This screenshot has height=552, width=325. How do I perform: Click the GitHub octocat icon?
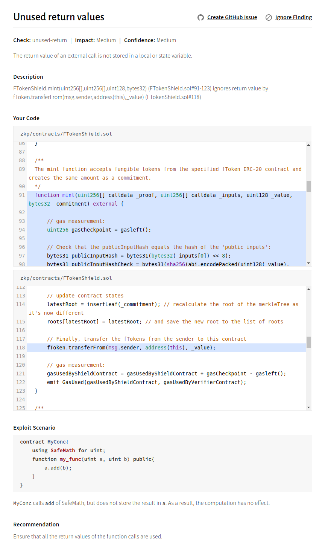(x=200, y=17)
